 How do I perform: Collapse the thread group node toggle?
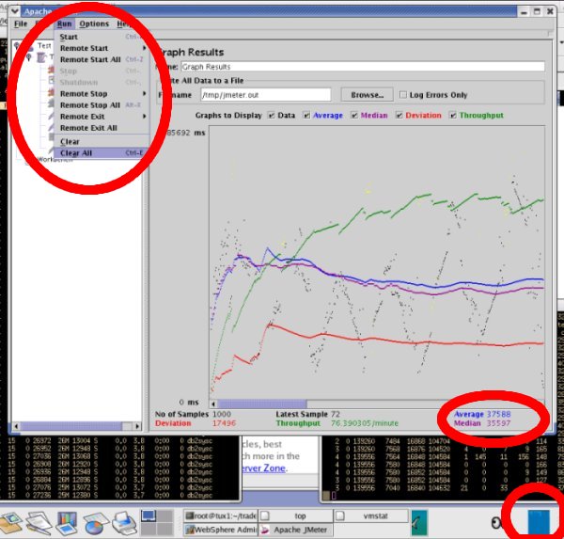29,57
